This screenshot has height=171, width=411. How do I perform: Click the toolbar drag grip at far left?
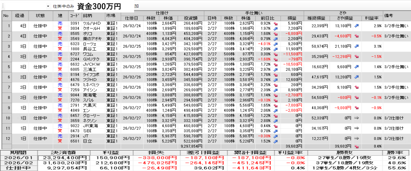pyautogui.click(x=3, y=6)
